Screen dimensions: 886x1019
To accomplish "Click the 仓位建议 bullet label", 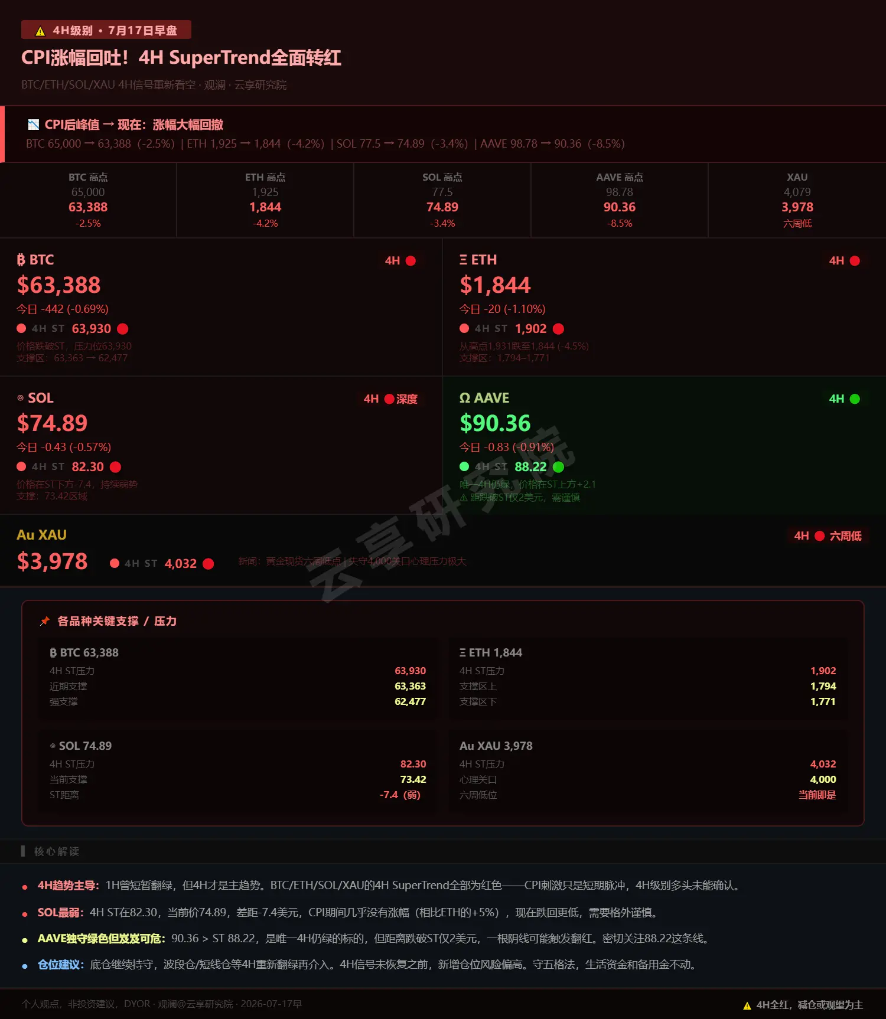I will click(x=61, y=965).
